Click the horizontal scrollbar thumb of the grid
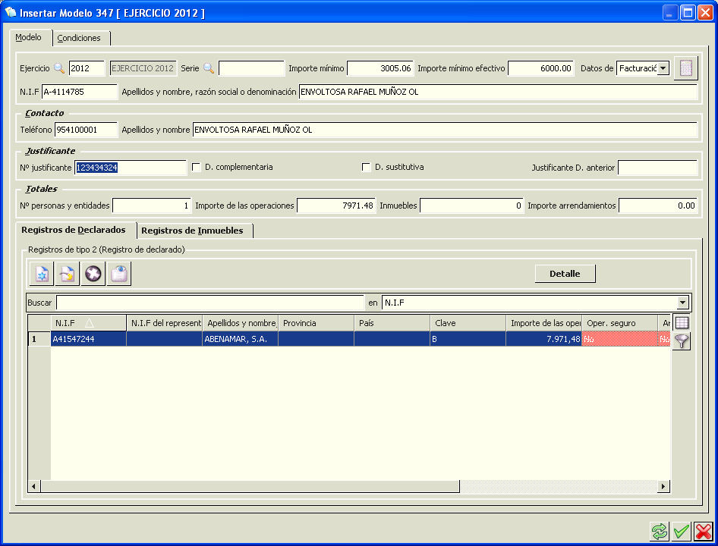718x546 pixels. pos(250,486)
